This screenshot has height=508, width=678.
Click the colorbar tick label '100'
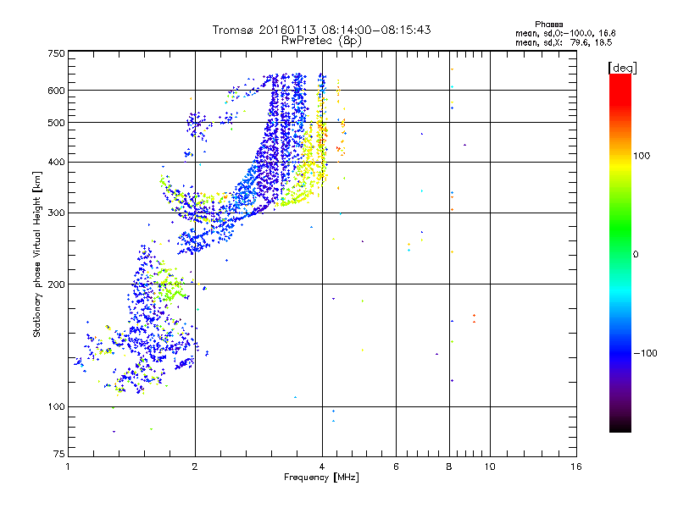click(642, 156)
